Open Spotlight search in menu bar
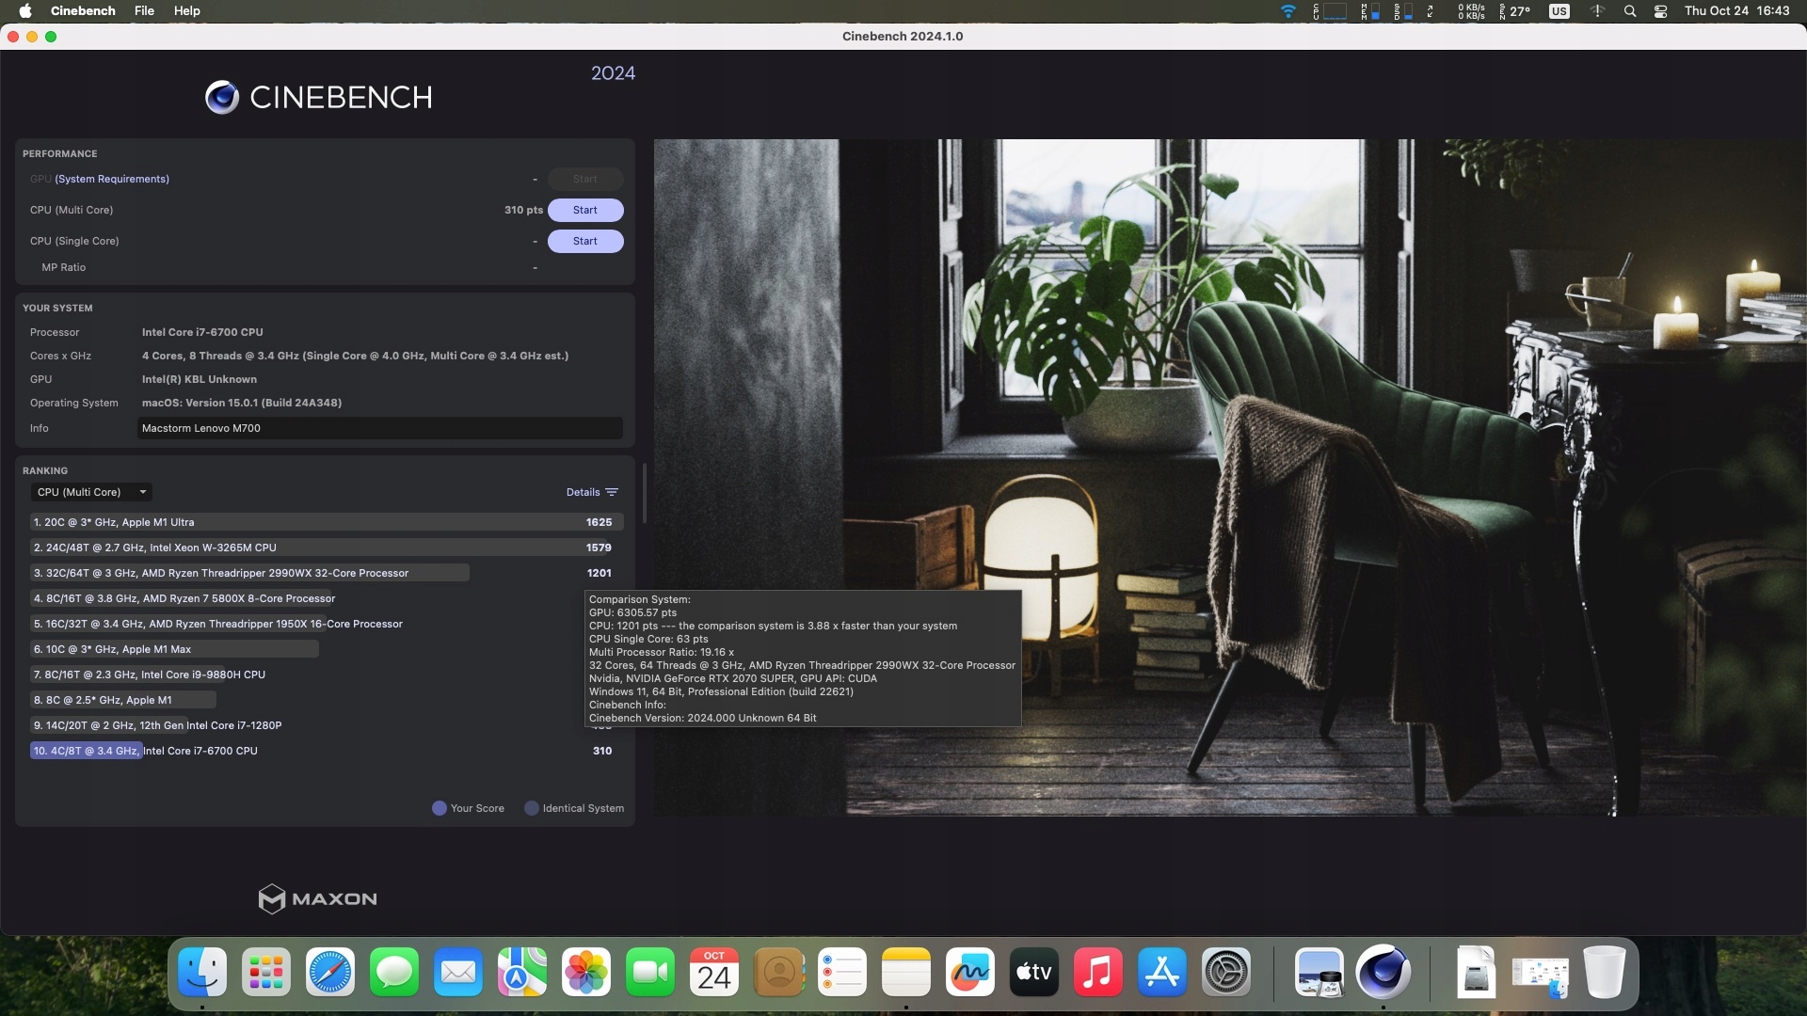This screenshot has height=1016, width=1807. coord(1630,11)
